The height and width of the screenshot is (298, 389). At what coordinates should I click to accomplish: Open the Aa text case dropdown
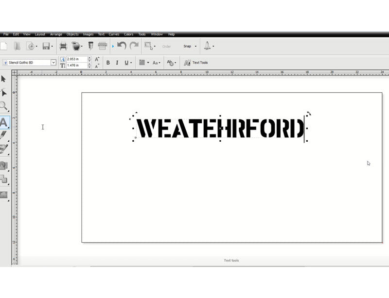(x=157, y=63)
